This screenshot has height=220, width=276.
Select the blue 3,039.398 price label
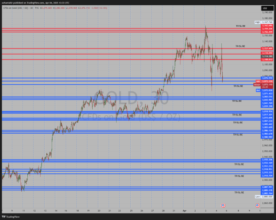(267, 106)
